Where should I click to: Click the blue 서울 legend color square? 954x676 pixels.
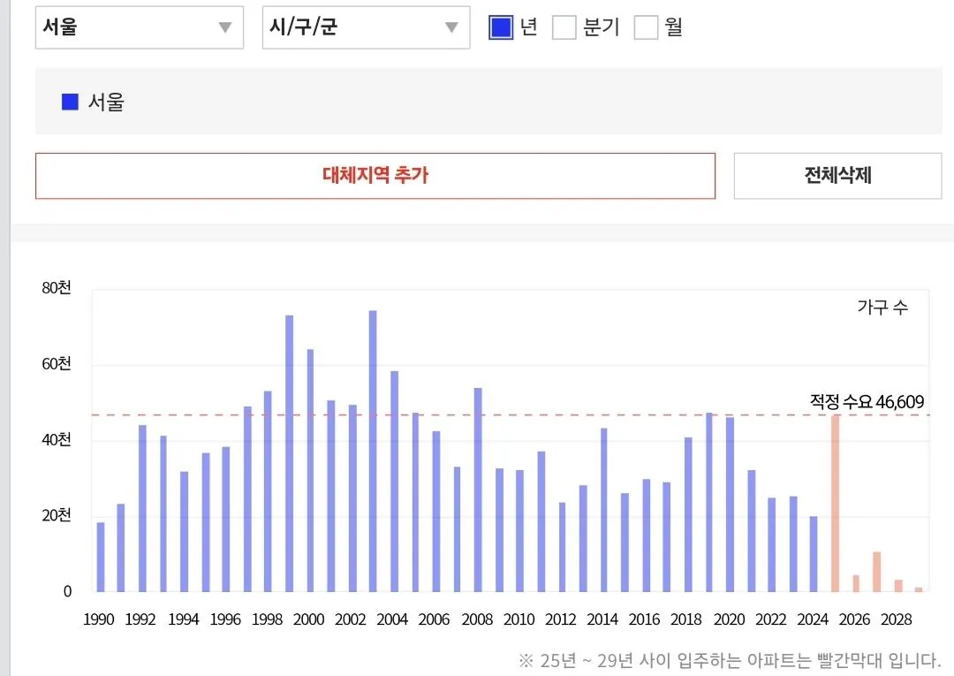(70, 103)
